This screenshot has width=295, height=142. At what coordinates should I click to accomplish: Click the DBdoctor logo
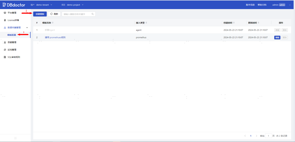14,5
